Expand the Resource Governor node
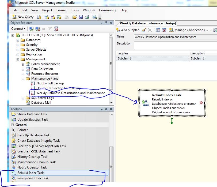Screen dimensions: 217x187 pyautogui.click(x=23, y=74)
